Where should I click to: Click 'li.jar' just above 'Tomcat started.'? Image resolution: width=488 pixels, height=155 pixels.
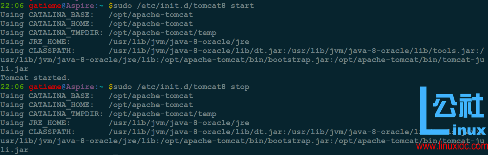point(14,69)
